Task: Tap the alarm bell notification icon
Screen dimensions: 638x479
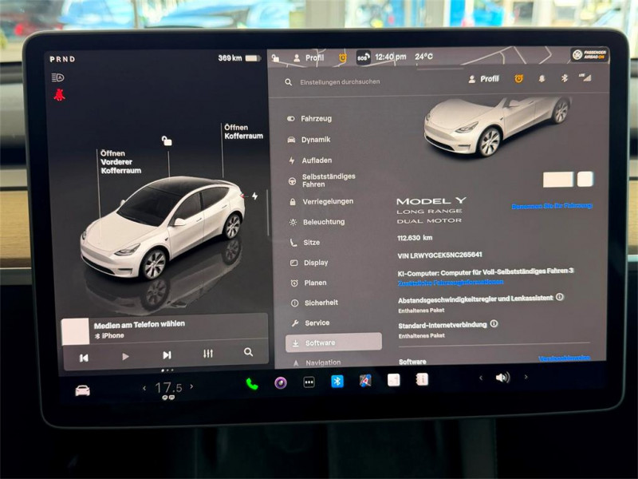Action: click(x=542, y=78)
